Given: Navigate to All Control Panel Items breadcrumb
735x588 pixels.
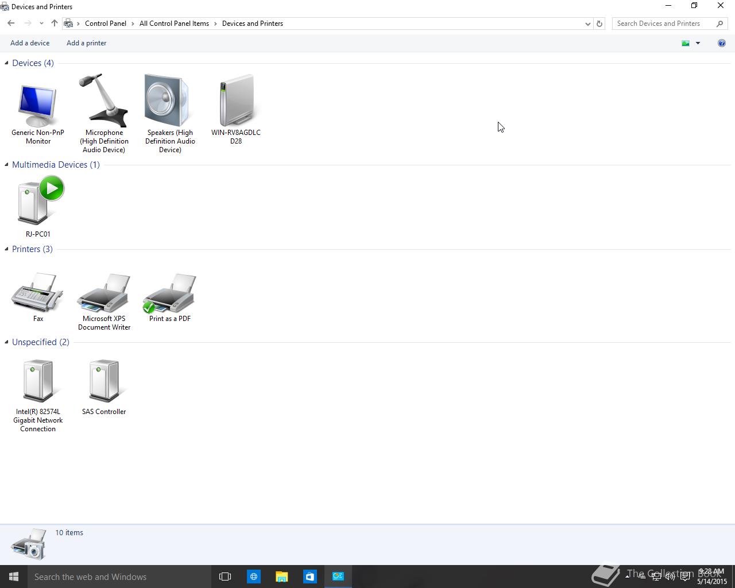Looking at the screenshot, I should click(x=174, y=24).
